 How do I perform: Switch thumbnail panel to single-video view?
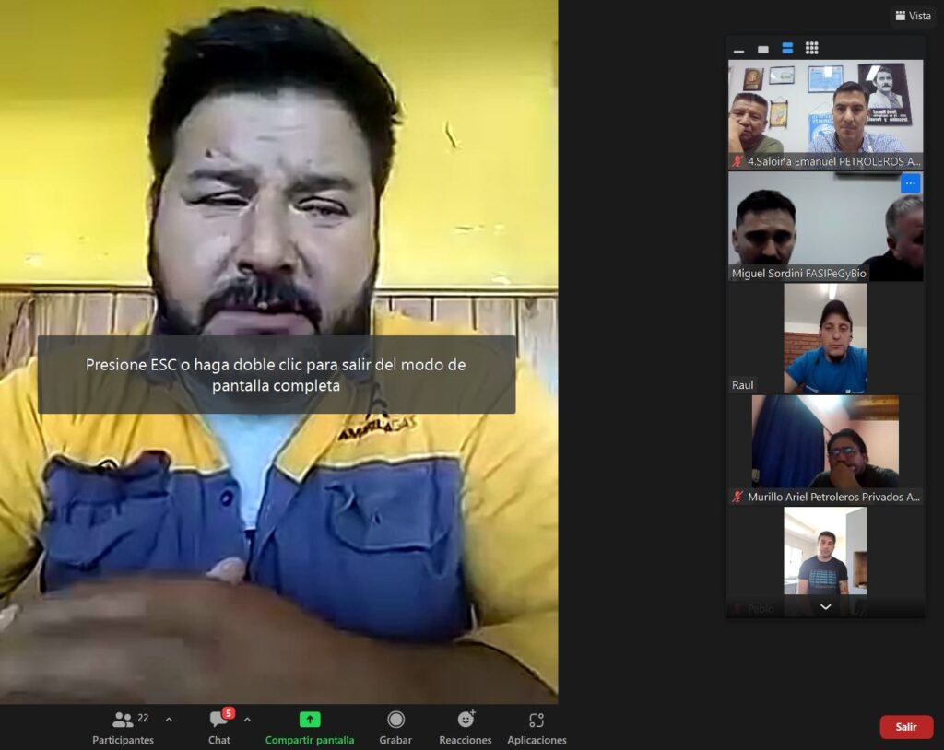coord(762,49)
